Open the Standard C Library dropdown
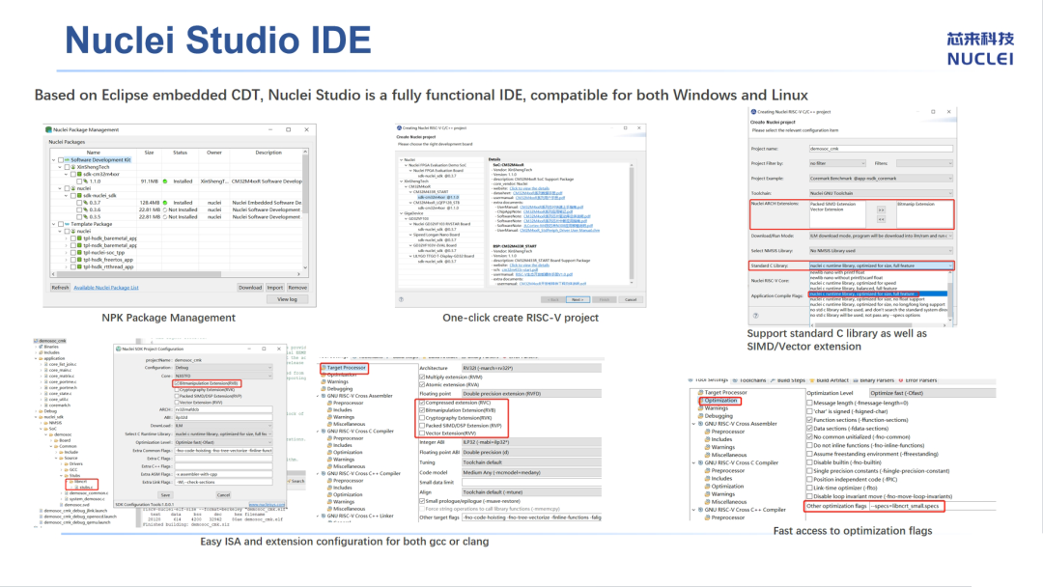Viewport: 1043px width, 587px height. [881, 266]
